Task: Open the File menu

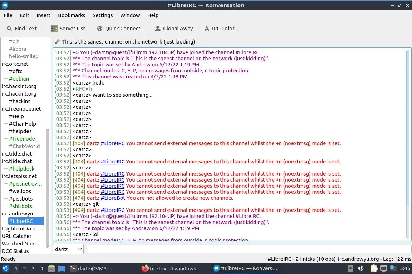Action: [8, 15]
